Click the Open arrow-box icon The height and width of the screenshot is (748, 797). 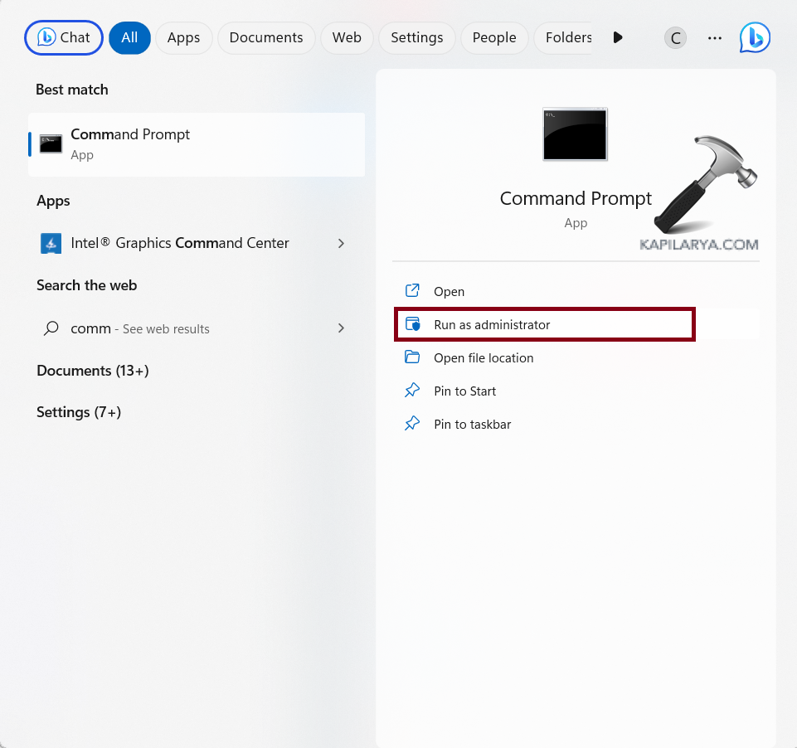412,291
